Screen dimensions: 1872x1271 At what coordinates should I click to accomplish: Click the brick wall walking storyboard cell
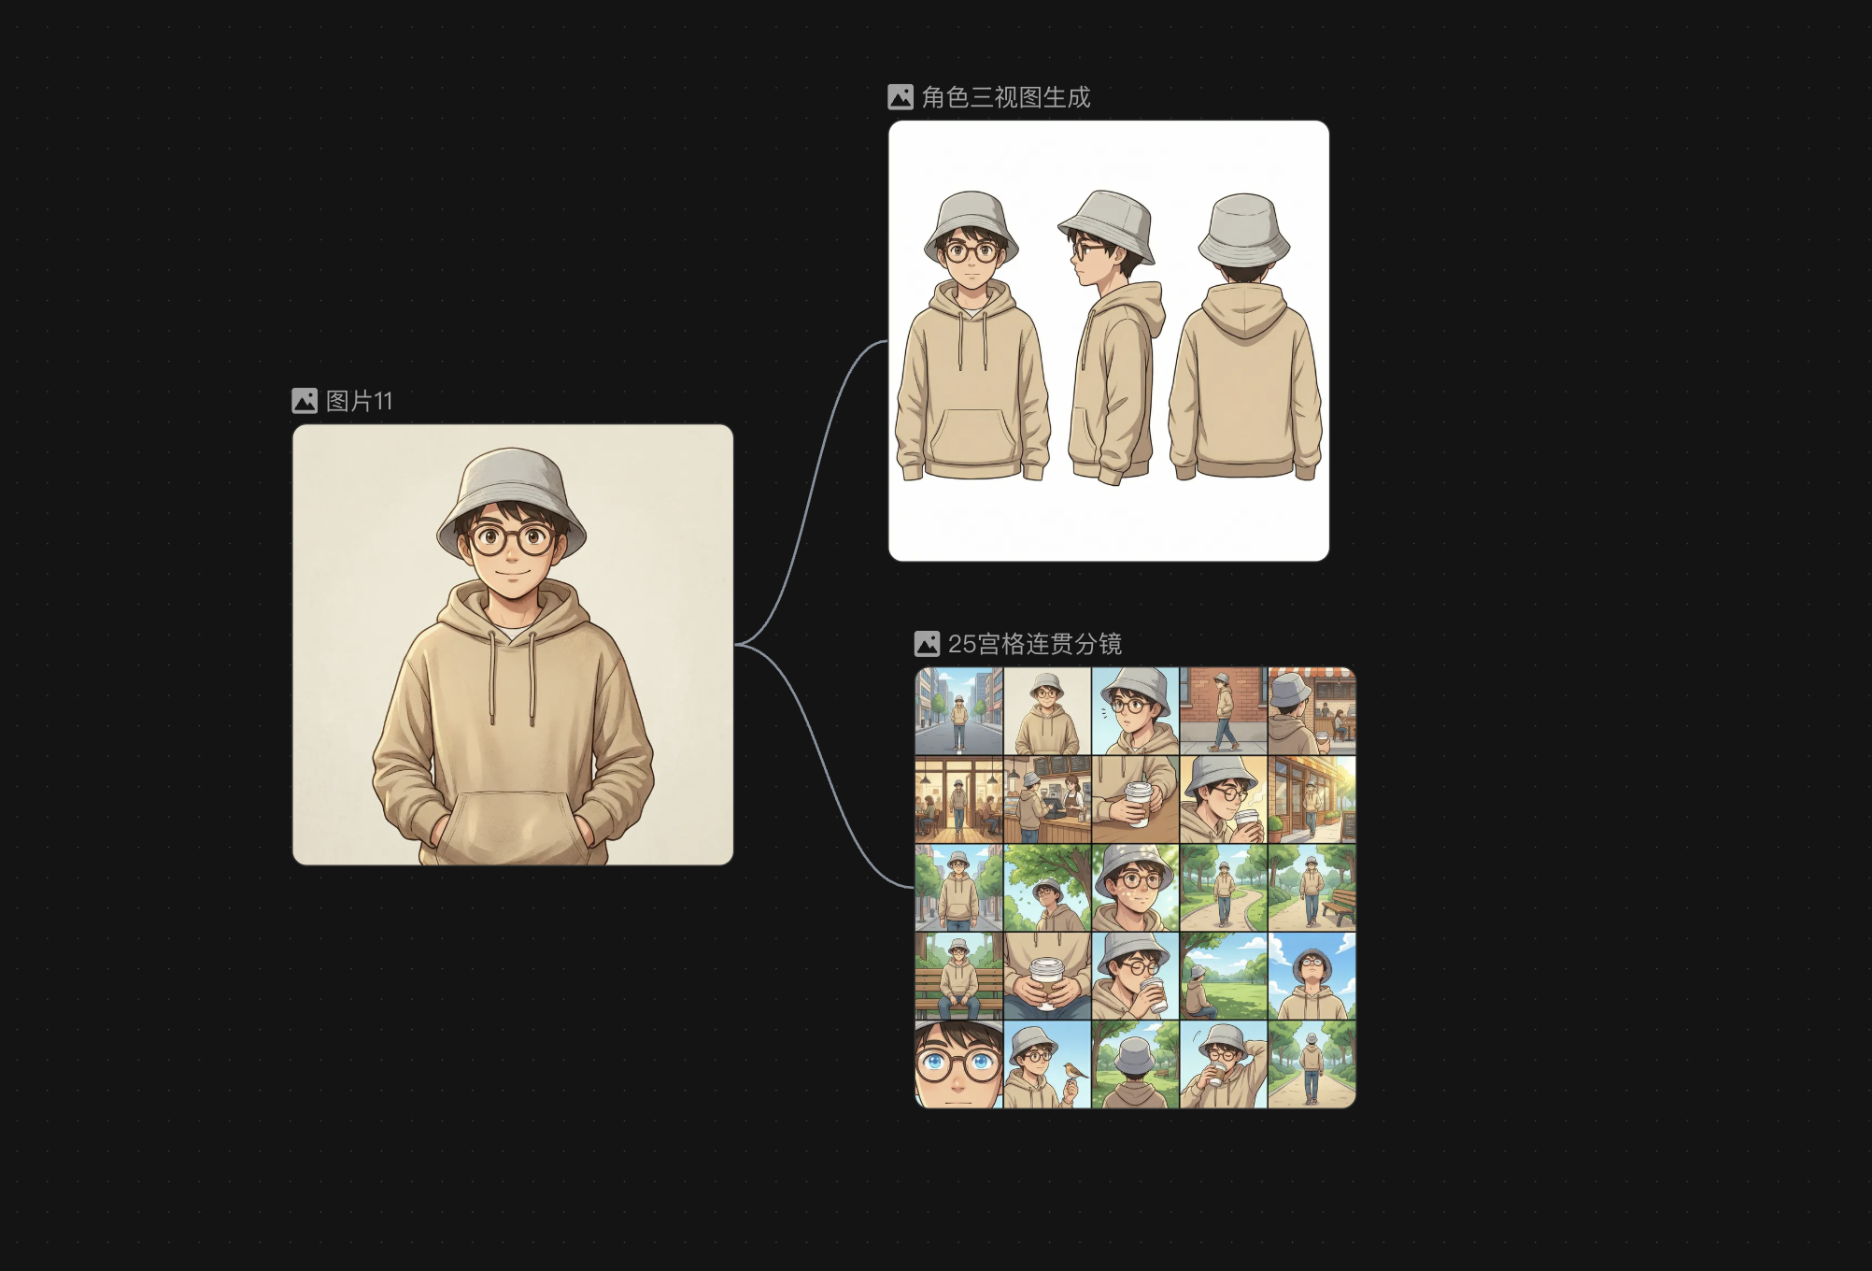click(1224, 711)
